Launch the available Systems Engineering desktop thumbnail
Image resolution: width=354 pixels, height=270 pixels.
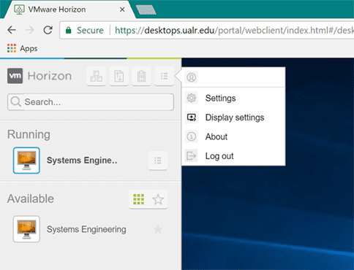click(26, 229)
